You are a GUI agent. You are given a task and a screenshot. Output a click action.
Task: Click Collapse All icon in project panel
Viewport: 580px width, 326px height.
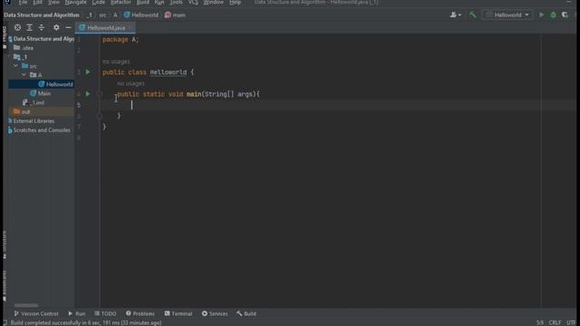42,27
